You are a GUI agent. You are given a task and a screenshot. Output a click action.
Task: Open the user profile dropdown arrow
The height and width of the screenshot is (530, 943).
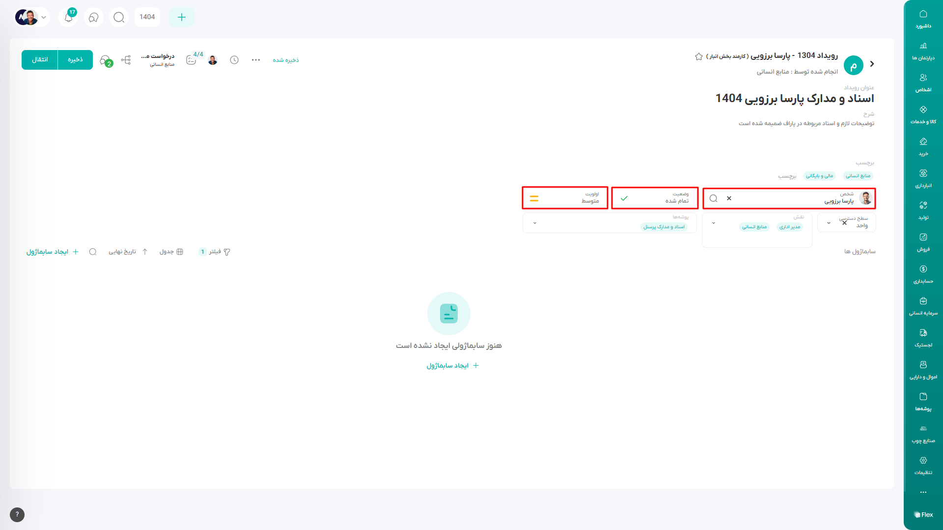[x=44, y=17]
